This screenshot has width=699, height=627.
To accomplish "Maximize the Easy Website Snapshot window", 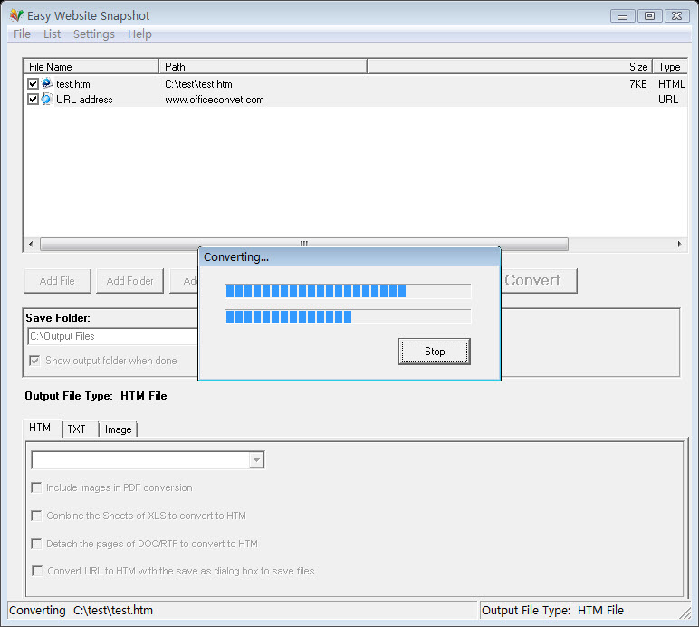I will 649,16.
